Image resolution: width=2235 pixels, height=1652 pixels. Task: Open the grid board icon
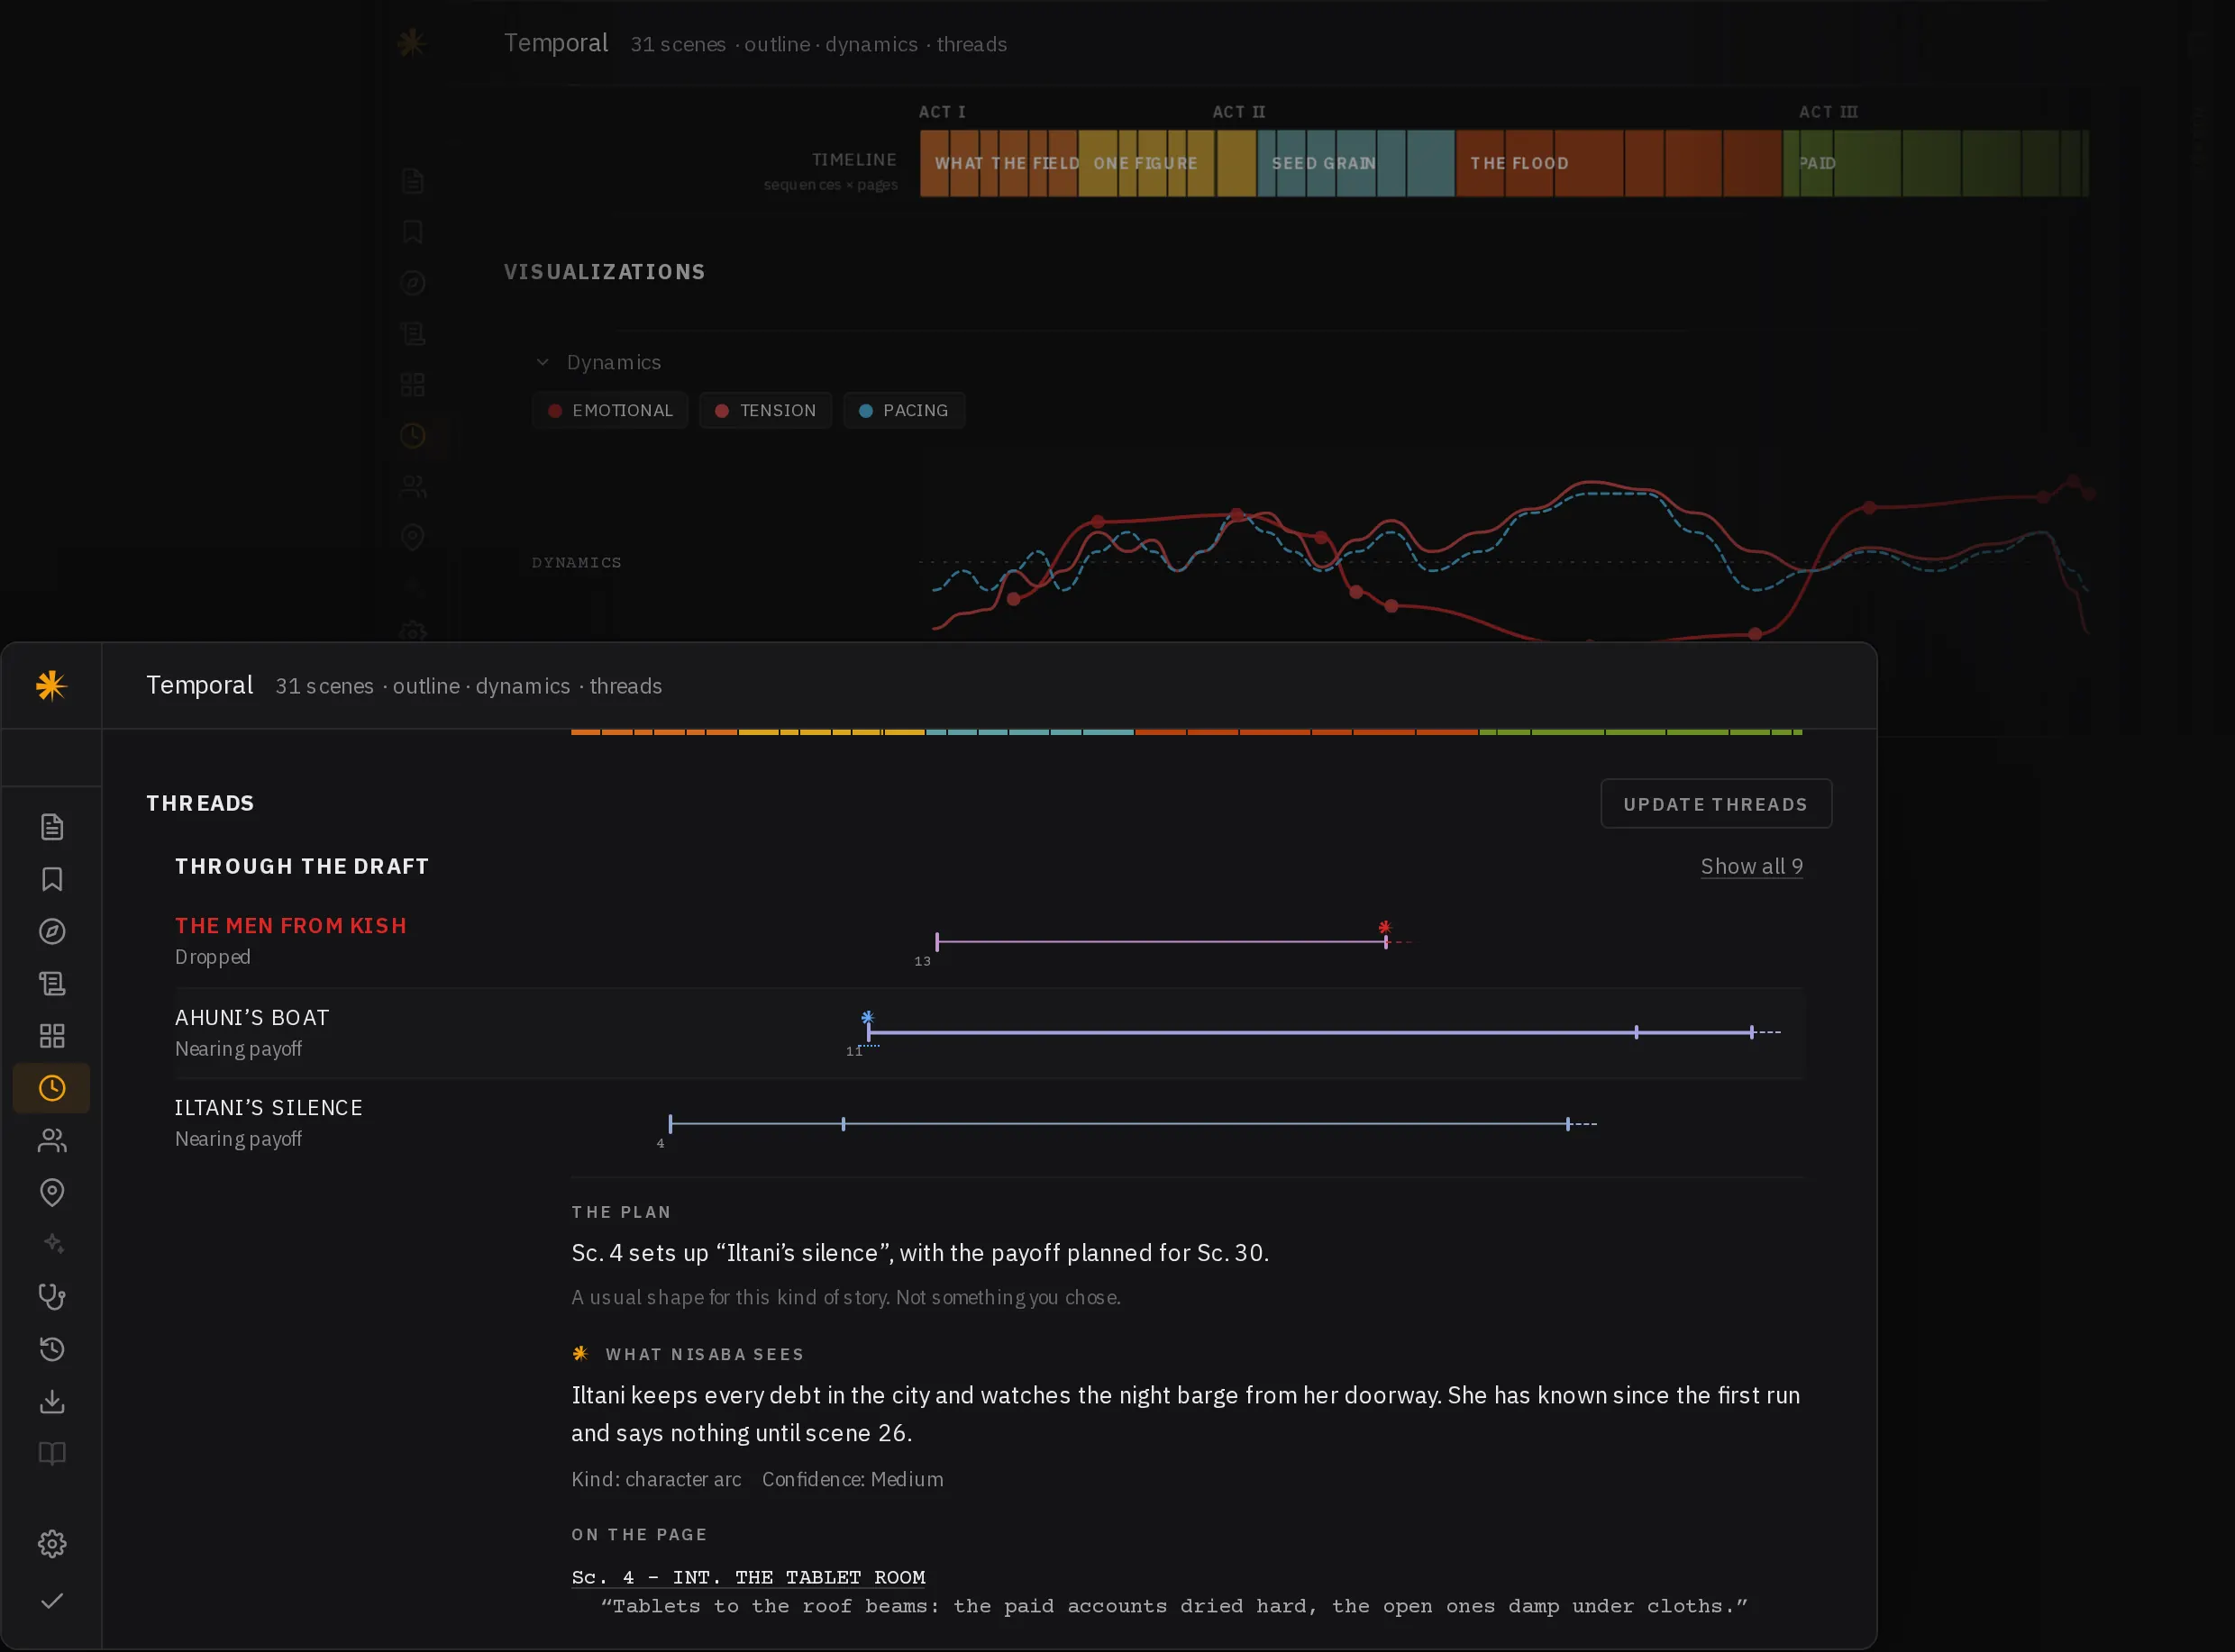(52, 1036)
